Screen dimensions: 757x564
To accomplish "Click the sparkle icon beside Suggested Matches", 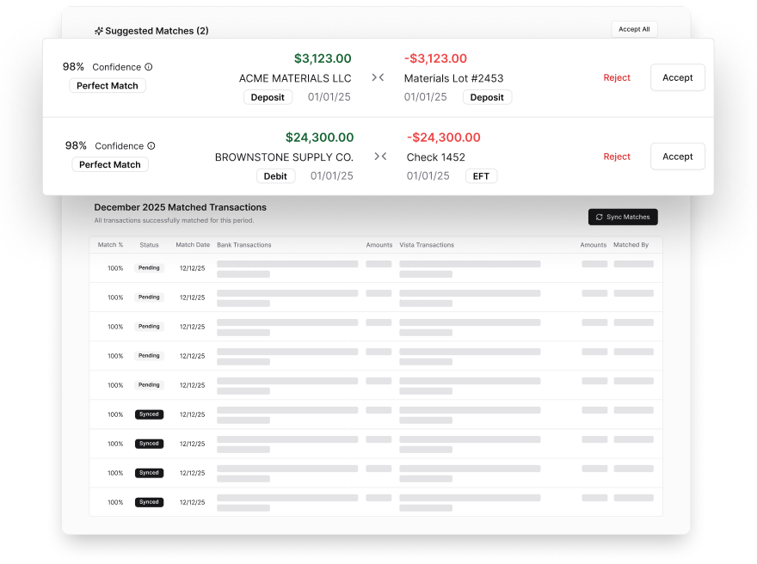I will click(x=97, y=30).
